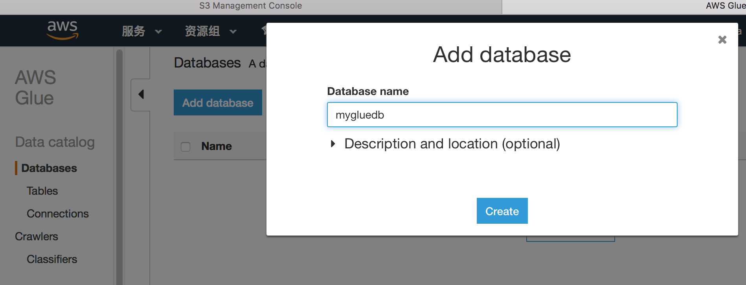Open Connections in the sidebar
746x285 pixels.
point(58,214)
